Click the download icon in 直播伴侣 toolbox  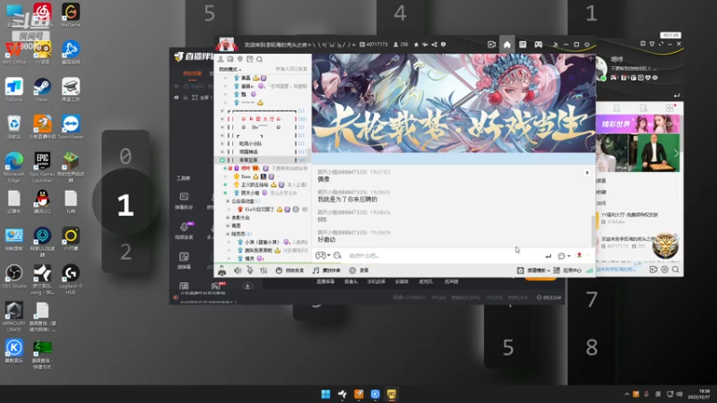(x=247, y=286)
